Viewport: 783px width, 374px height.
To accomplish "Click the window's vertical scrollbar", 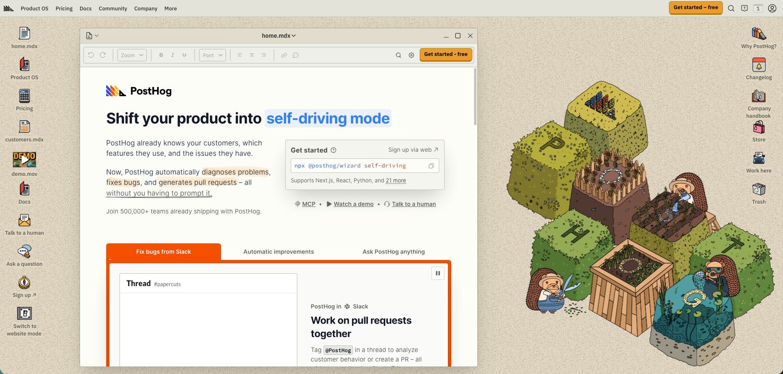I will click(x=475, y=97).
